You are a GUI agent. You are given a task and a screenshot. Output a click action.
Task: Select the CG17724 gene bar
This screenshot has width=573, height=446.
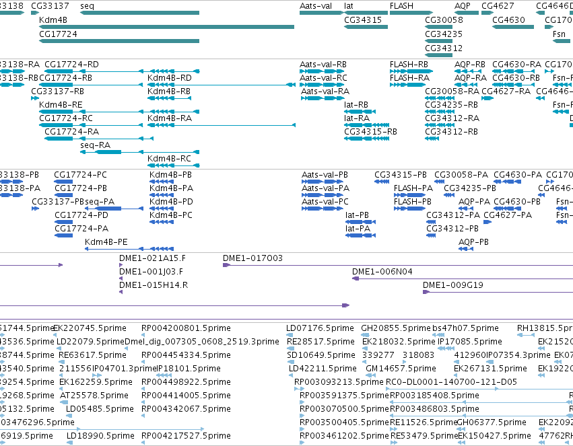point(119,41)
